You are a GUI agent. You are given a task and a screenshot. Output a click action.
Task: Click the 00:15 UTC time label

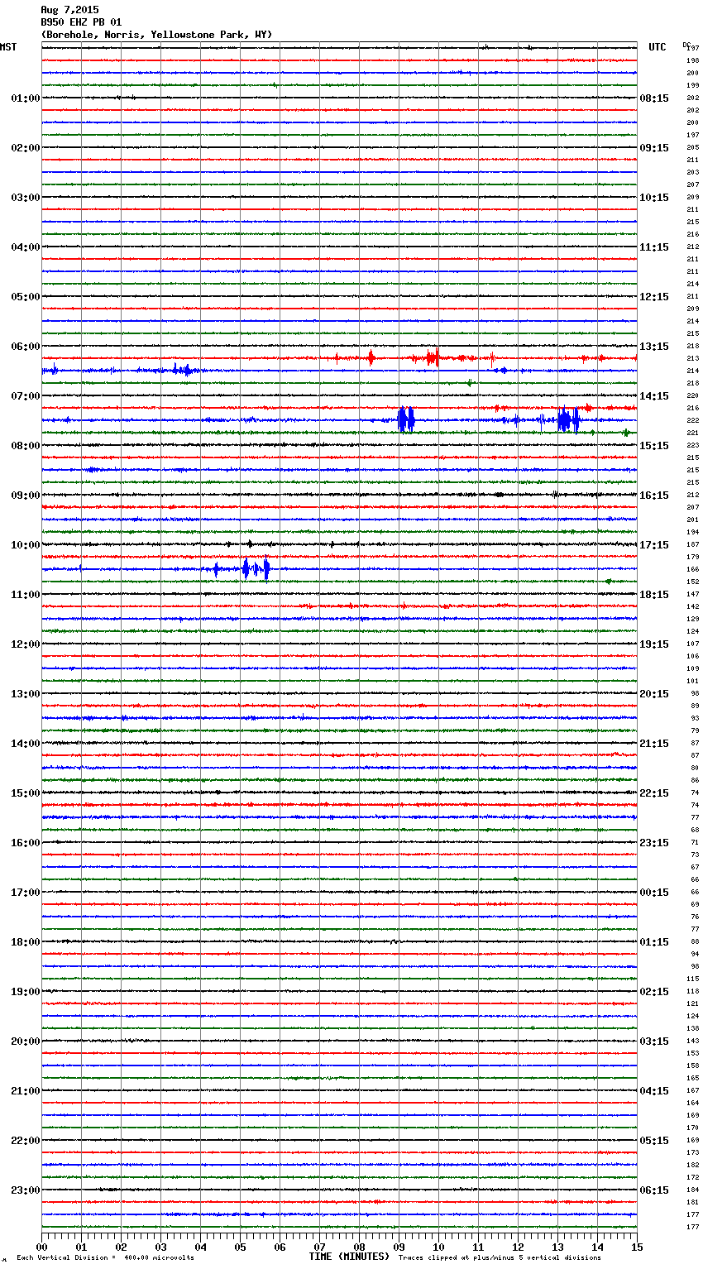click(654, 893)
